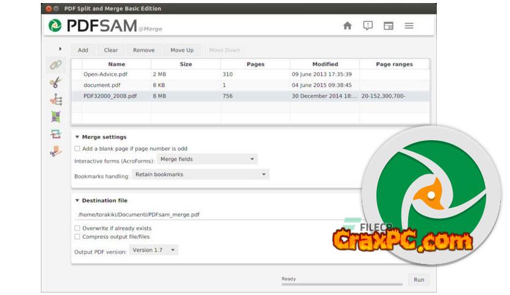The width and height of the screenshot is (510, 295).
Task: Open the hamburger application menu
Action: (x=409, y=26)
